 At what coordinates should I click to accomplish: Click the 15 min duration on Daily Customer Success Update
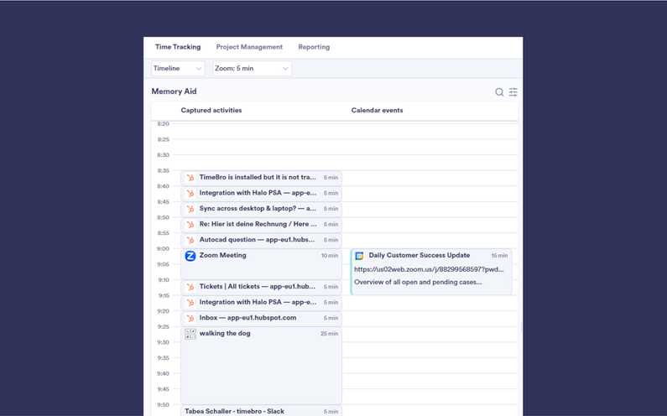tap(499, 256)
